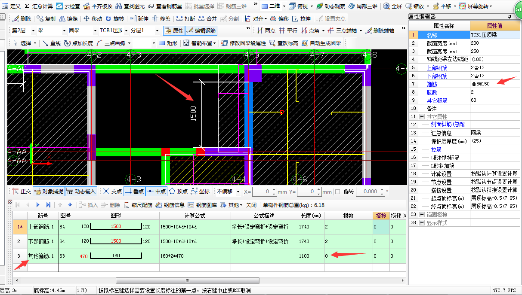Click the X coordinate input field
The height and width of the screenshot is (295, 522).
click(x=265, y=192)
